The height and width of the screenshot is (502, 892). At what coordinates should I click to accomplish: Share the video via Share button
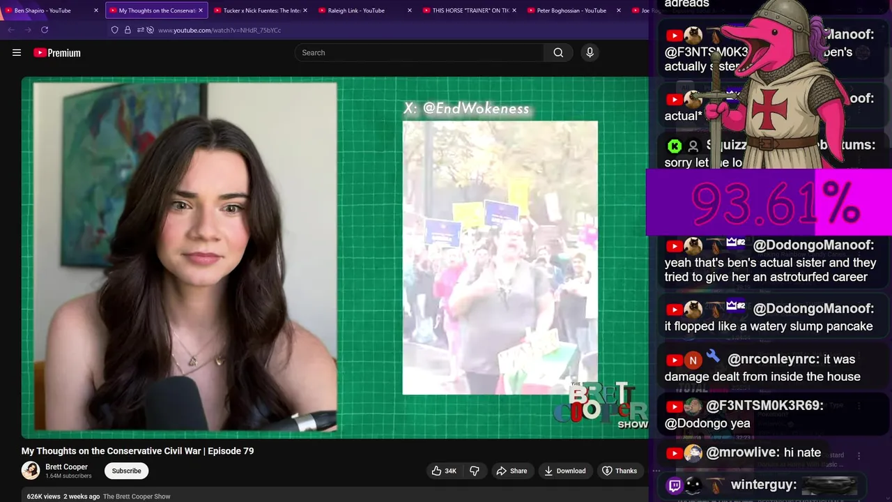(x=512, y=471)
